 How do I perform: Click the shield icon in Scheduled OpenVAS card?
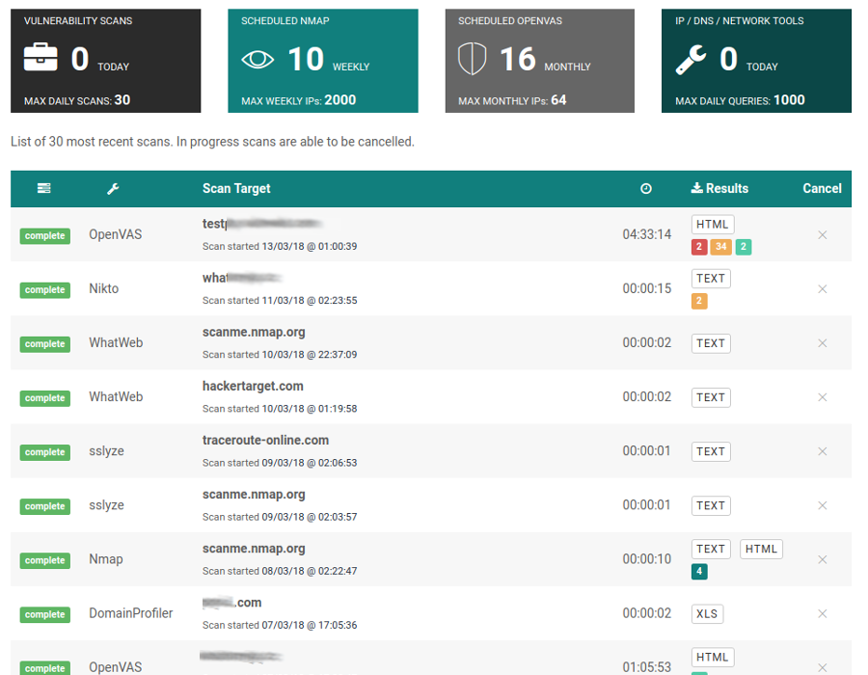[x=472, y=60]
